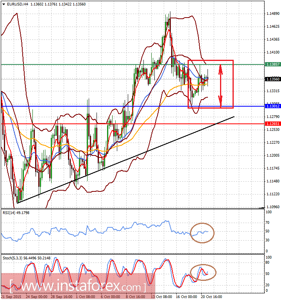The image size is (281, 300).
Task: Open the chart menu triangle beside EURUSD,H4
Action: point(4,4)
